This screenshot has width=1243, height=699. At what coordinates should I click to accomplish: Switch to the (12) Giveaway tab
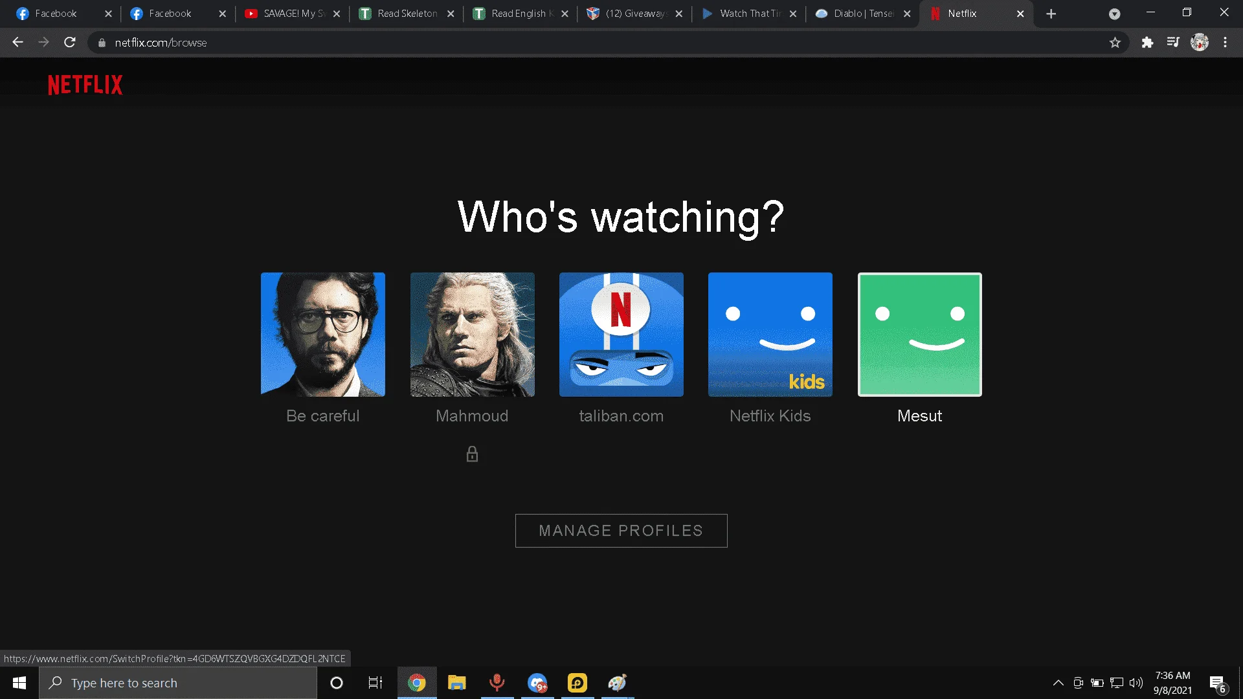click(x=634, y=14)
